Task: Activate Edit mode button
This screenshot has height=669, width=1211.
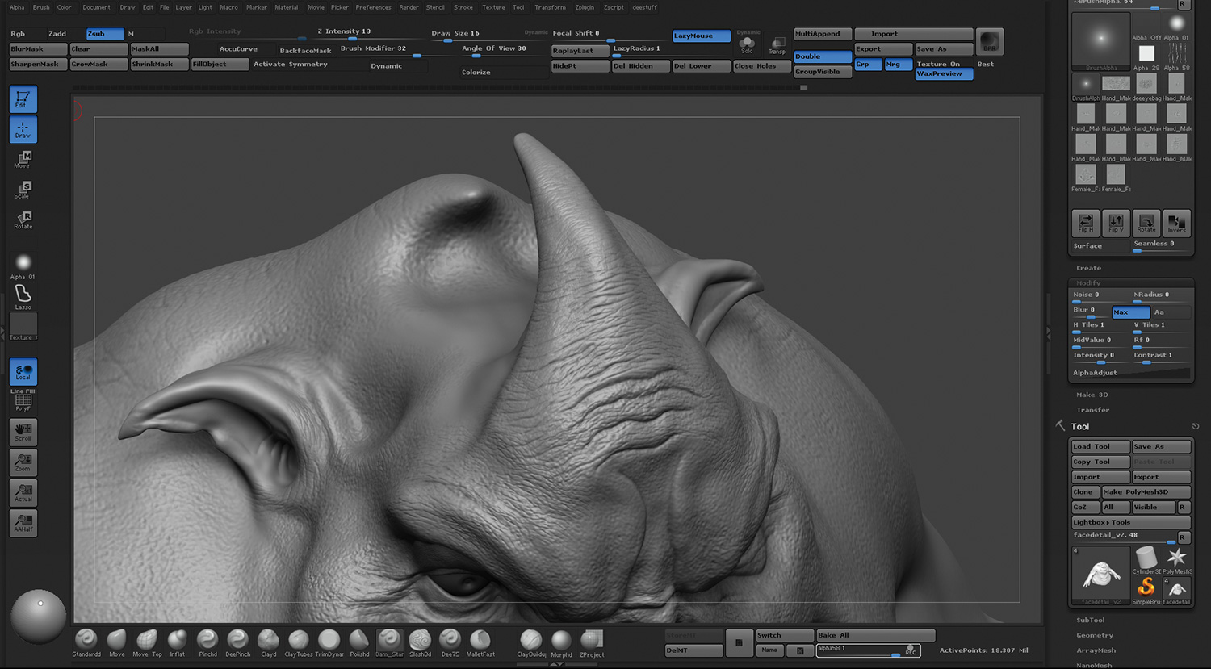Action: (23, 99)
